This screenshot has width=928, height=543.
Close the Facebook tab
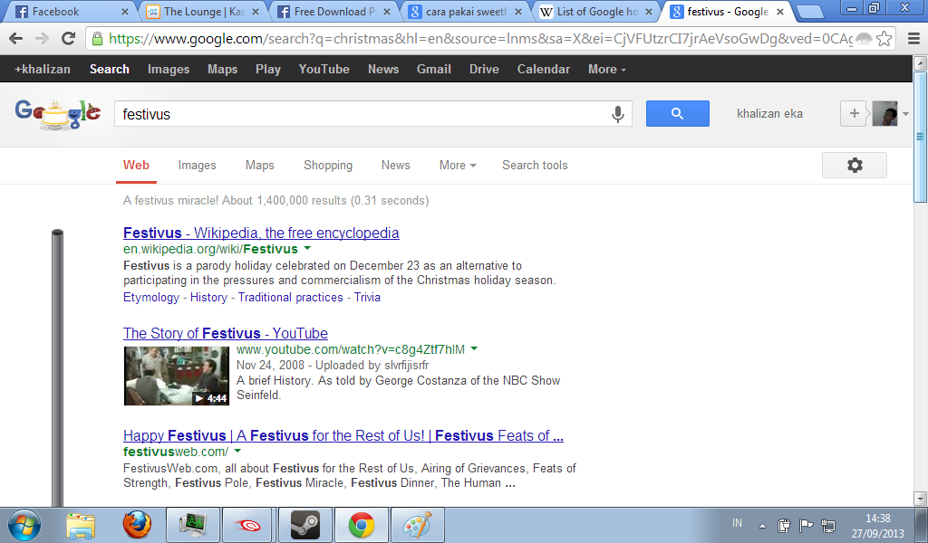(x=125, y=12)
